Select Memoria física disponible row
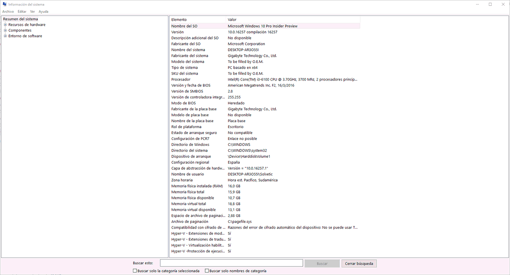The image size is (510, 275). [x=265, y=198]
